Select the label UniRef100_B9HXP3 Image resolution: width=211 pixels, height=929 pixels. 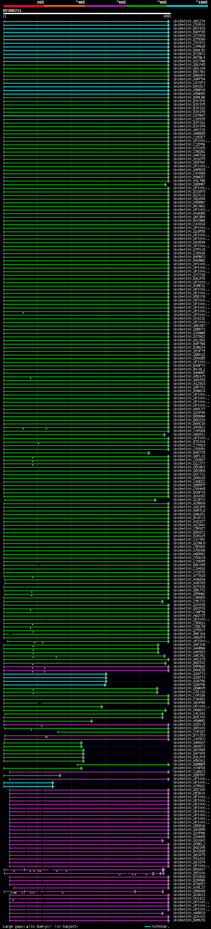pyautogui.click(x=189, y=75)
